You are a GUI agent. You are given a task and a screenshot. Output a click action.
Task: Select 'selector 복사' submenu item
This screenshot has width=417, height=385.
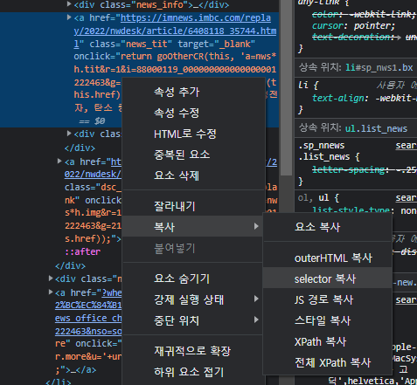pyautogui.click(x=327, y=278)
